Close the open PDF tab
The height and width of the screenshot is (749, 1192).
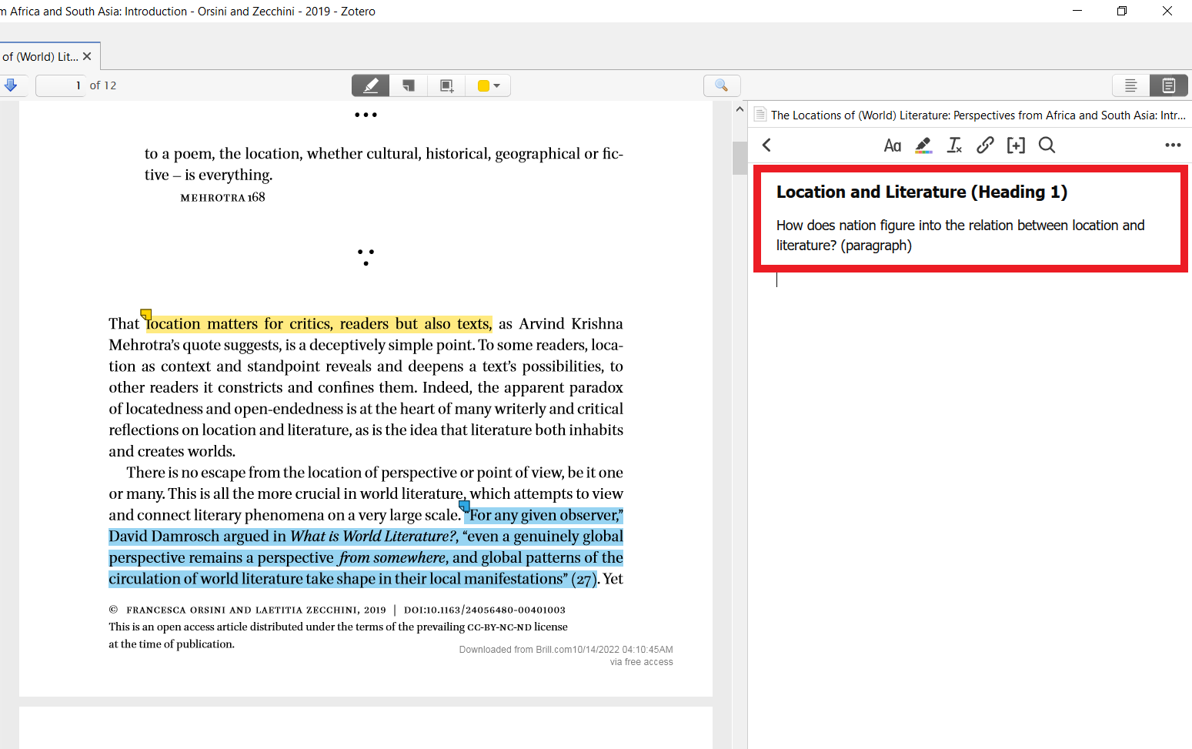(87, 55)
